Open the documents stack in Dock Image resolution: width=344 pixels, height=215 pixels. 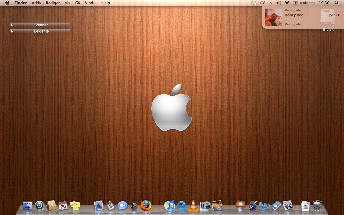(x=306, y=206)
